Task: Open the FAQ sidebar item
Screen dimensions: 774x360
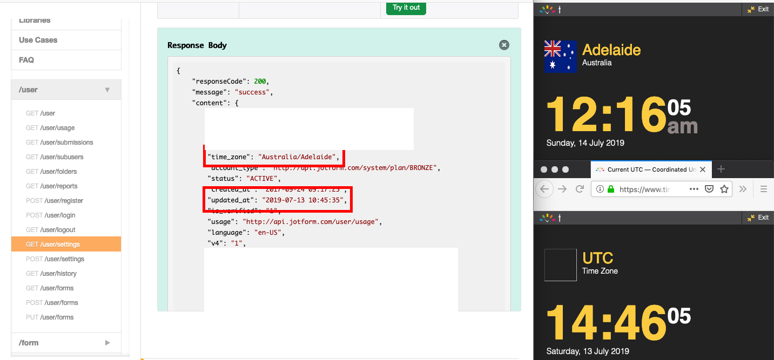Action: click(x=26, y=60)
